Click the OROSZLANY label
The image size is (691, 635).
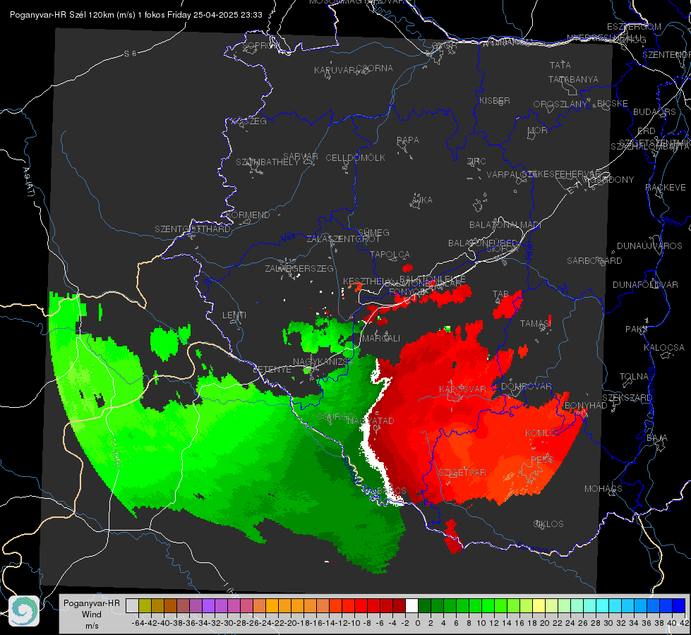[560, 104]
